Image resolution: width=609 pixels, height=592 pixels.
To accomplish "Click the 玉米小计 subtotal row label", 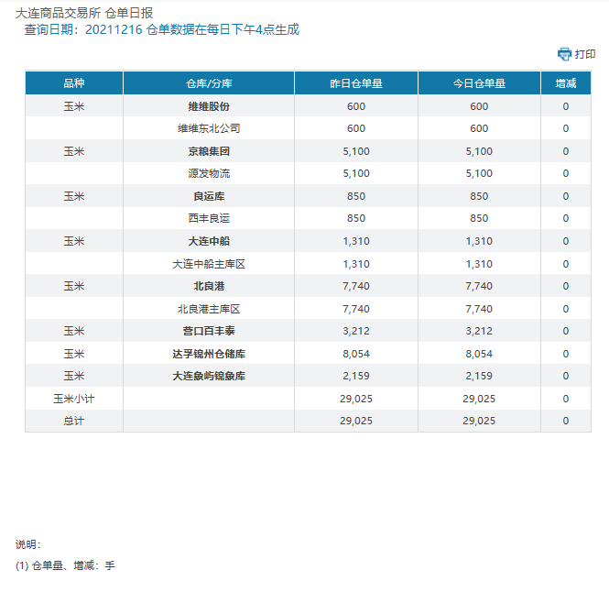I will pos(74,399).
